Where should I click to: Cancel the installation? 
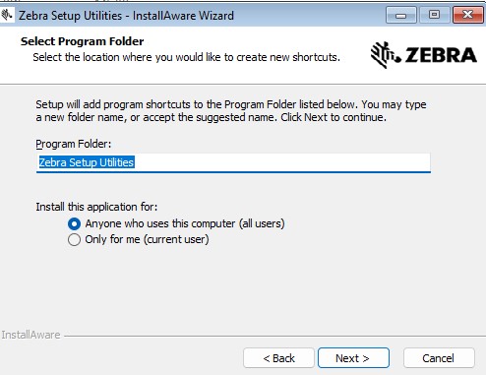coord(439,358)
